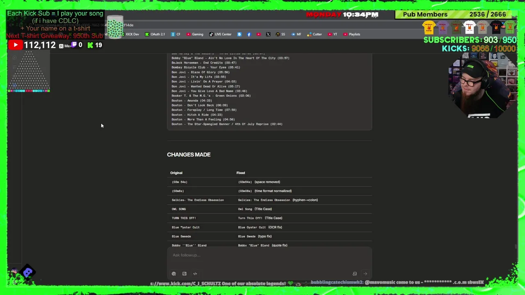Click the Twitch icon in stream overlay
The image size is (525, 295).
point(74,45)
